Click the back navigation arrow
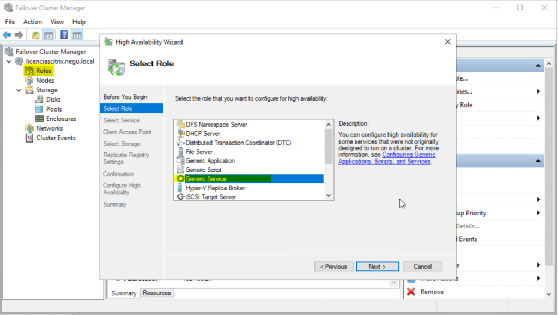Image resolution: width=558 pixels, height=315 pixels. [7, 34]
